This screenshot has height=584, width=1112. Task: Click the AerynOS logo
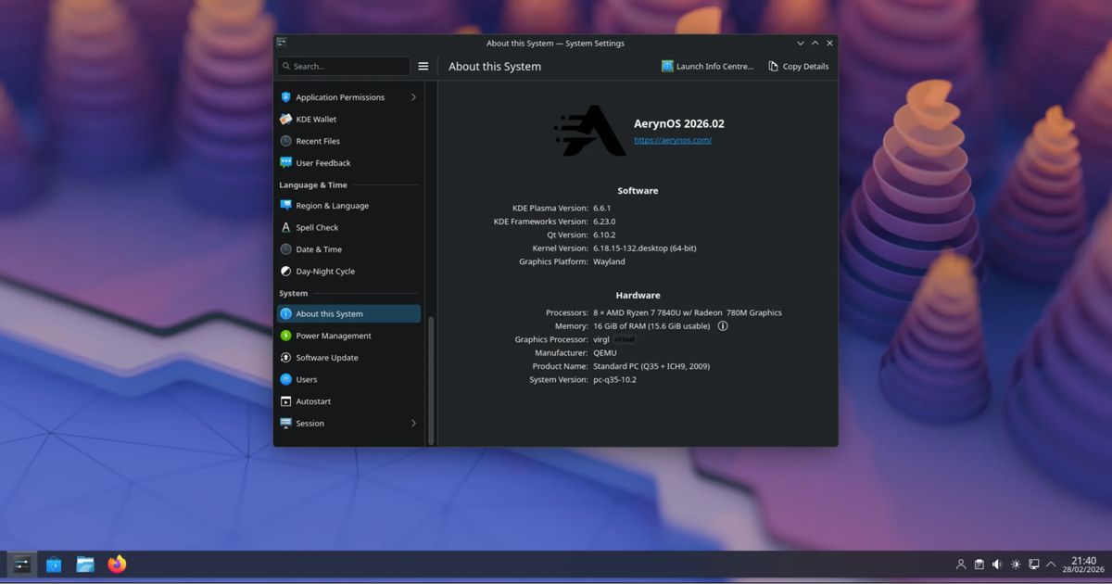590,131
